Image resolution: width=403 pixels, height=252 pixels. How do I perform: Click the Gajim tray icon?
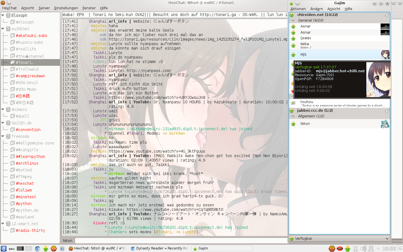click(x=348, y=248)
